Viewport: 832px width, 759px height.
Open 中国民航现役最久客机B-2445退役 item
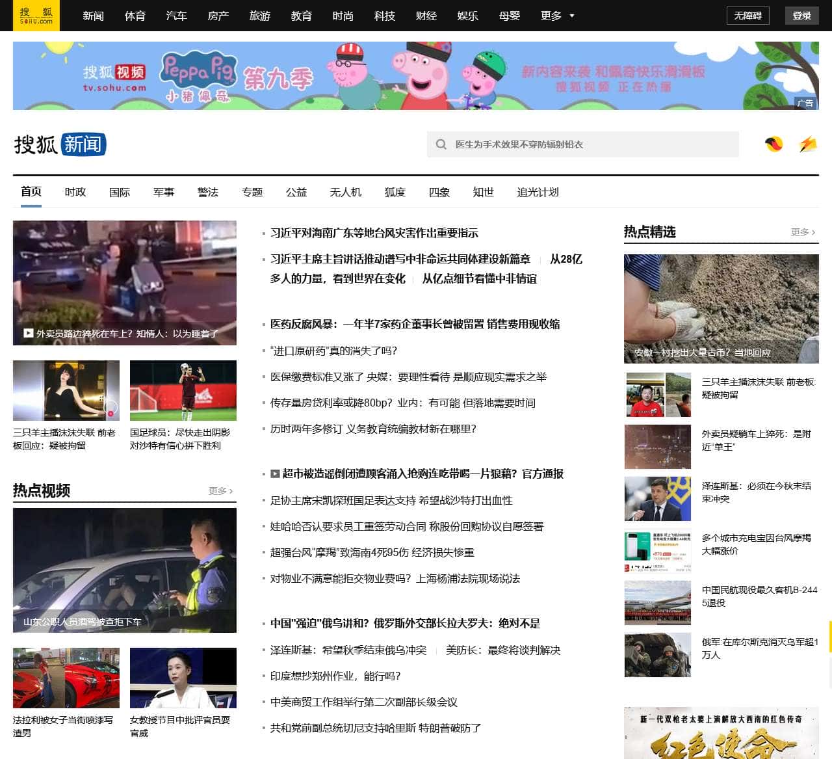pyautogui.click(x=760, y=596)
